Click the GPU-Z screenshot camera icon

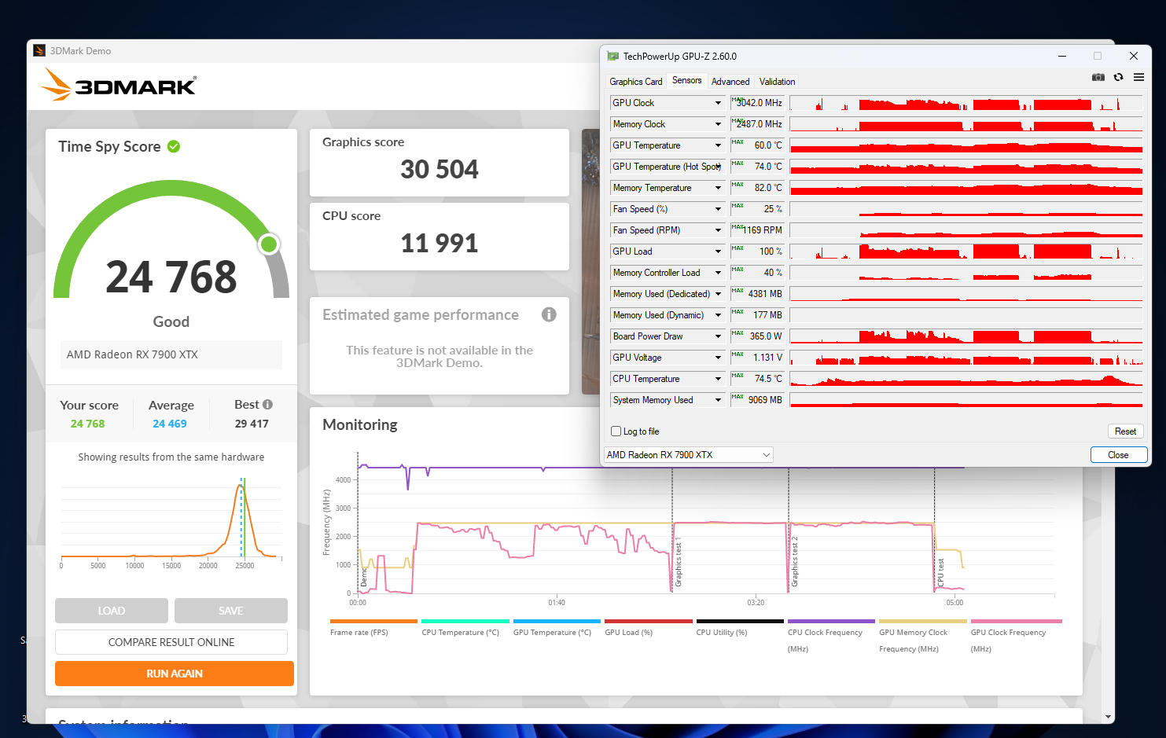[1098, 77]
